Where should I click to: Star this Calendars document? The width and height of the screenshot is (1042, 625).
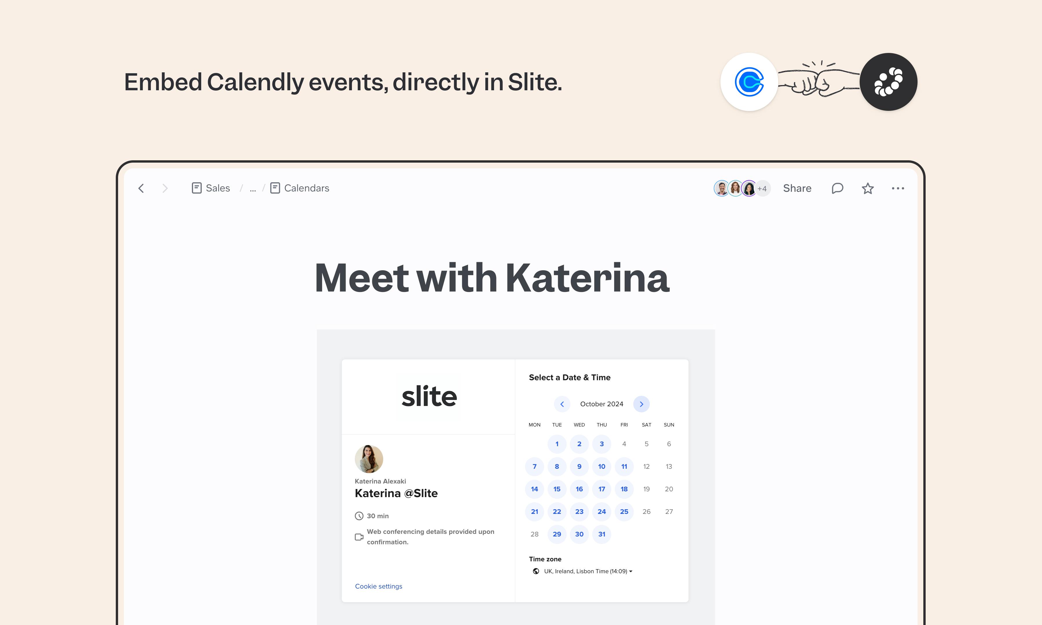pyautogui.click(x=868, y=188)
